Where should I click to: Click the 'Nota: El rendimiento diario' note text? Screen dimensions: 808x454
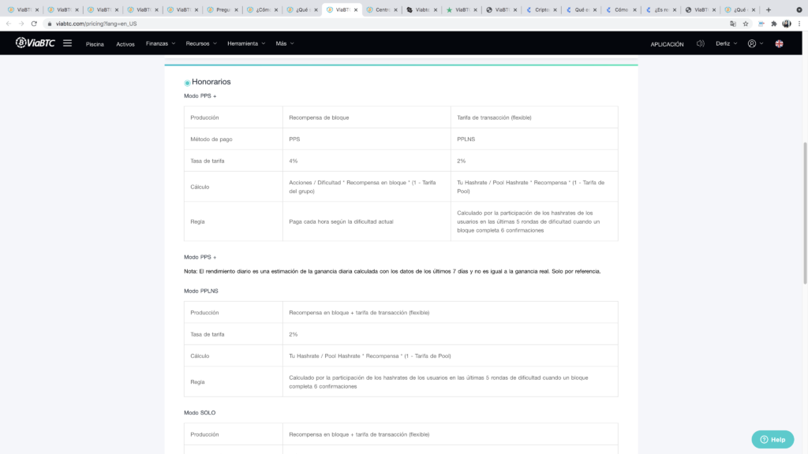point(392,271)
